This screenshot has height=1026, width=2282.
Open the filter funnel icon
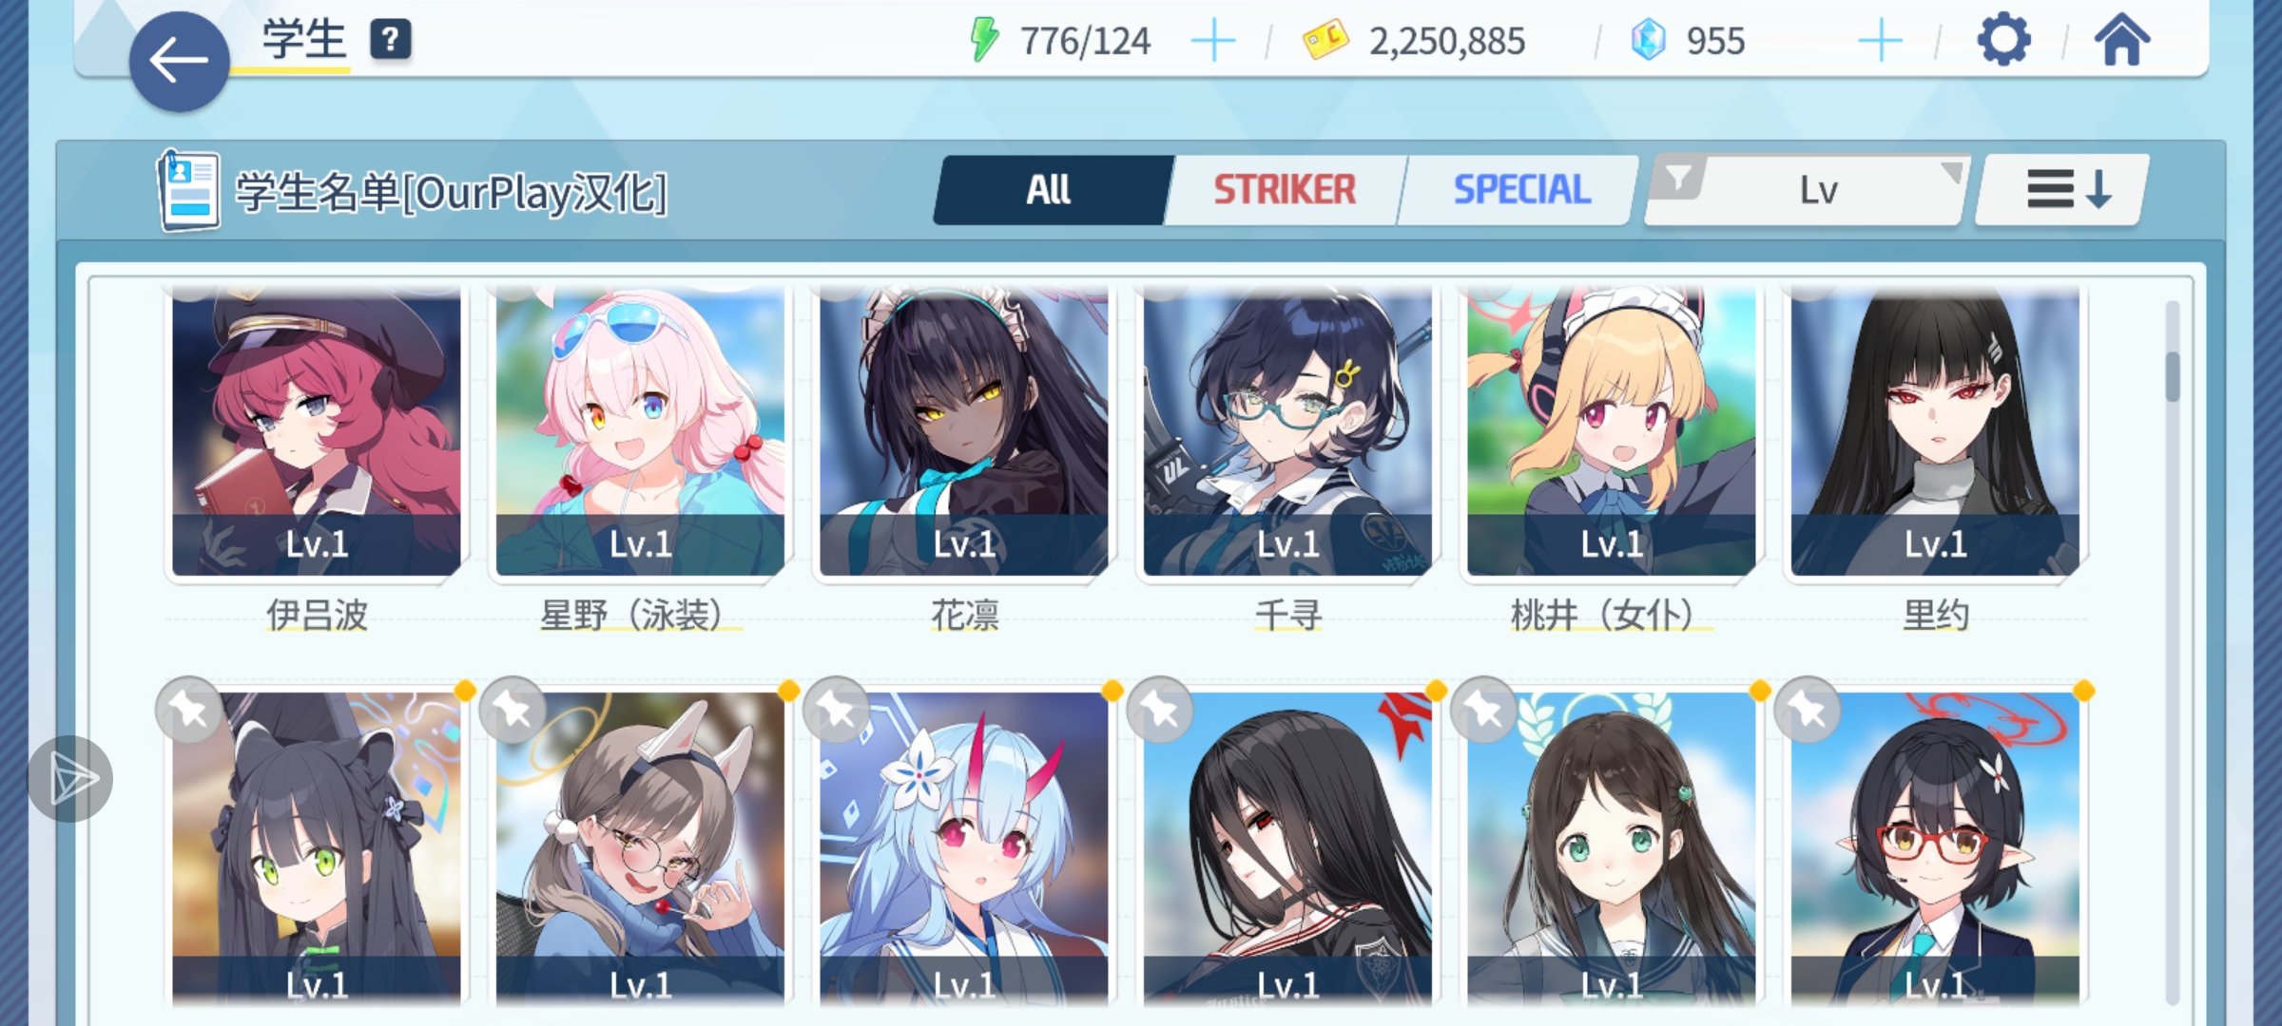click(1679, 178)
